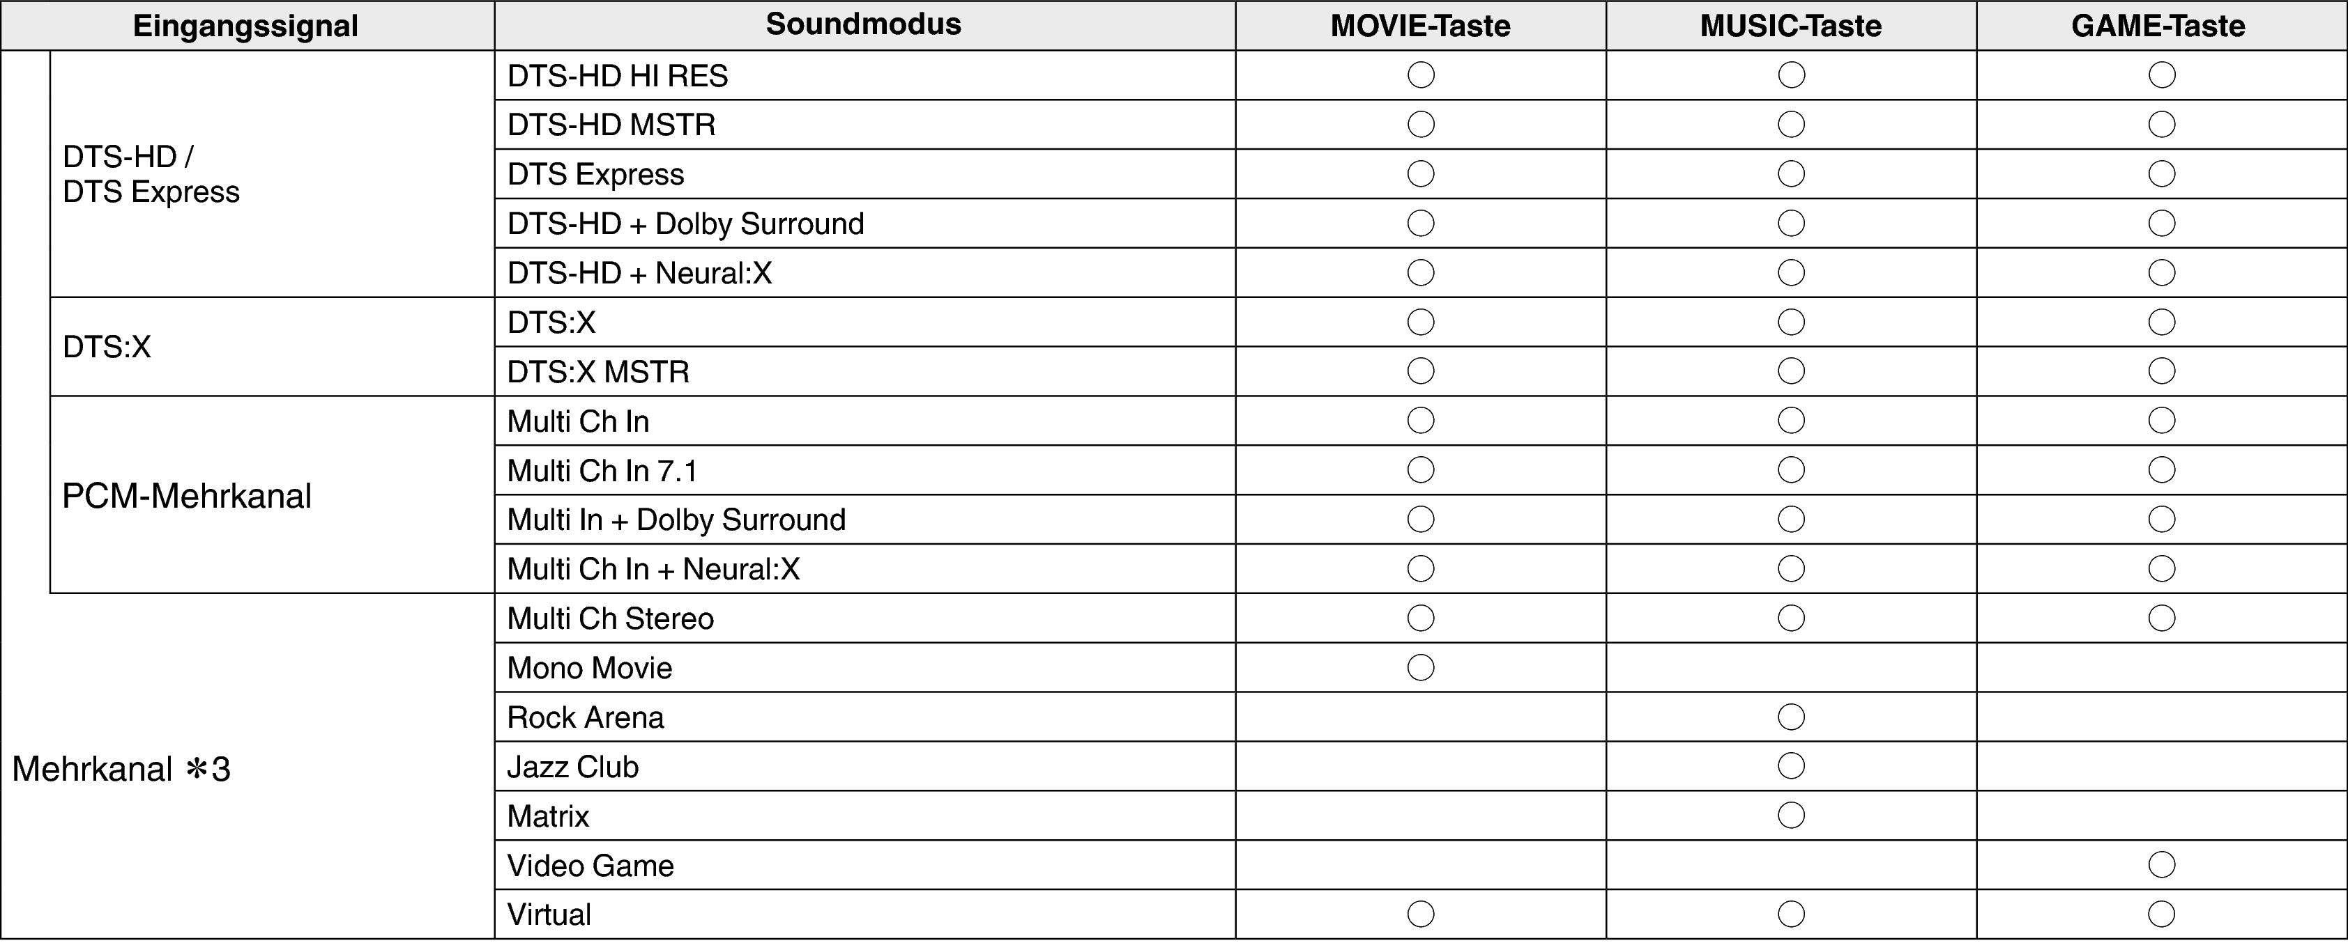Click the MOVIE-Taste circle for DTS Express
The image size is (2348, 943).
point(1420,174)
